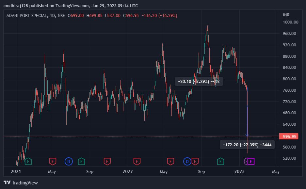This screenshot has height=189, width=306.
Task: Click the 560.00 price axis label
Action: click(289, 147)
